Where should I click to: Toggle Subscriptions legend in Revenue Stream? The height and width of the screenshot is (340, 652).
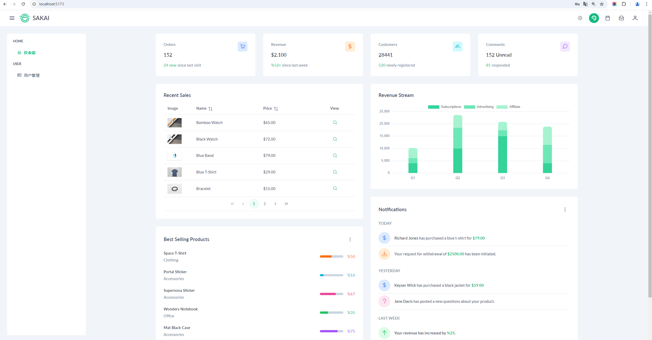click(445, 107)
